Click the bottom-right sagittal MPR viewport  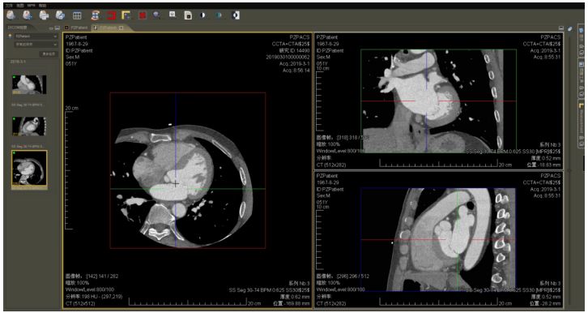438,240
